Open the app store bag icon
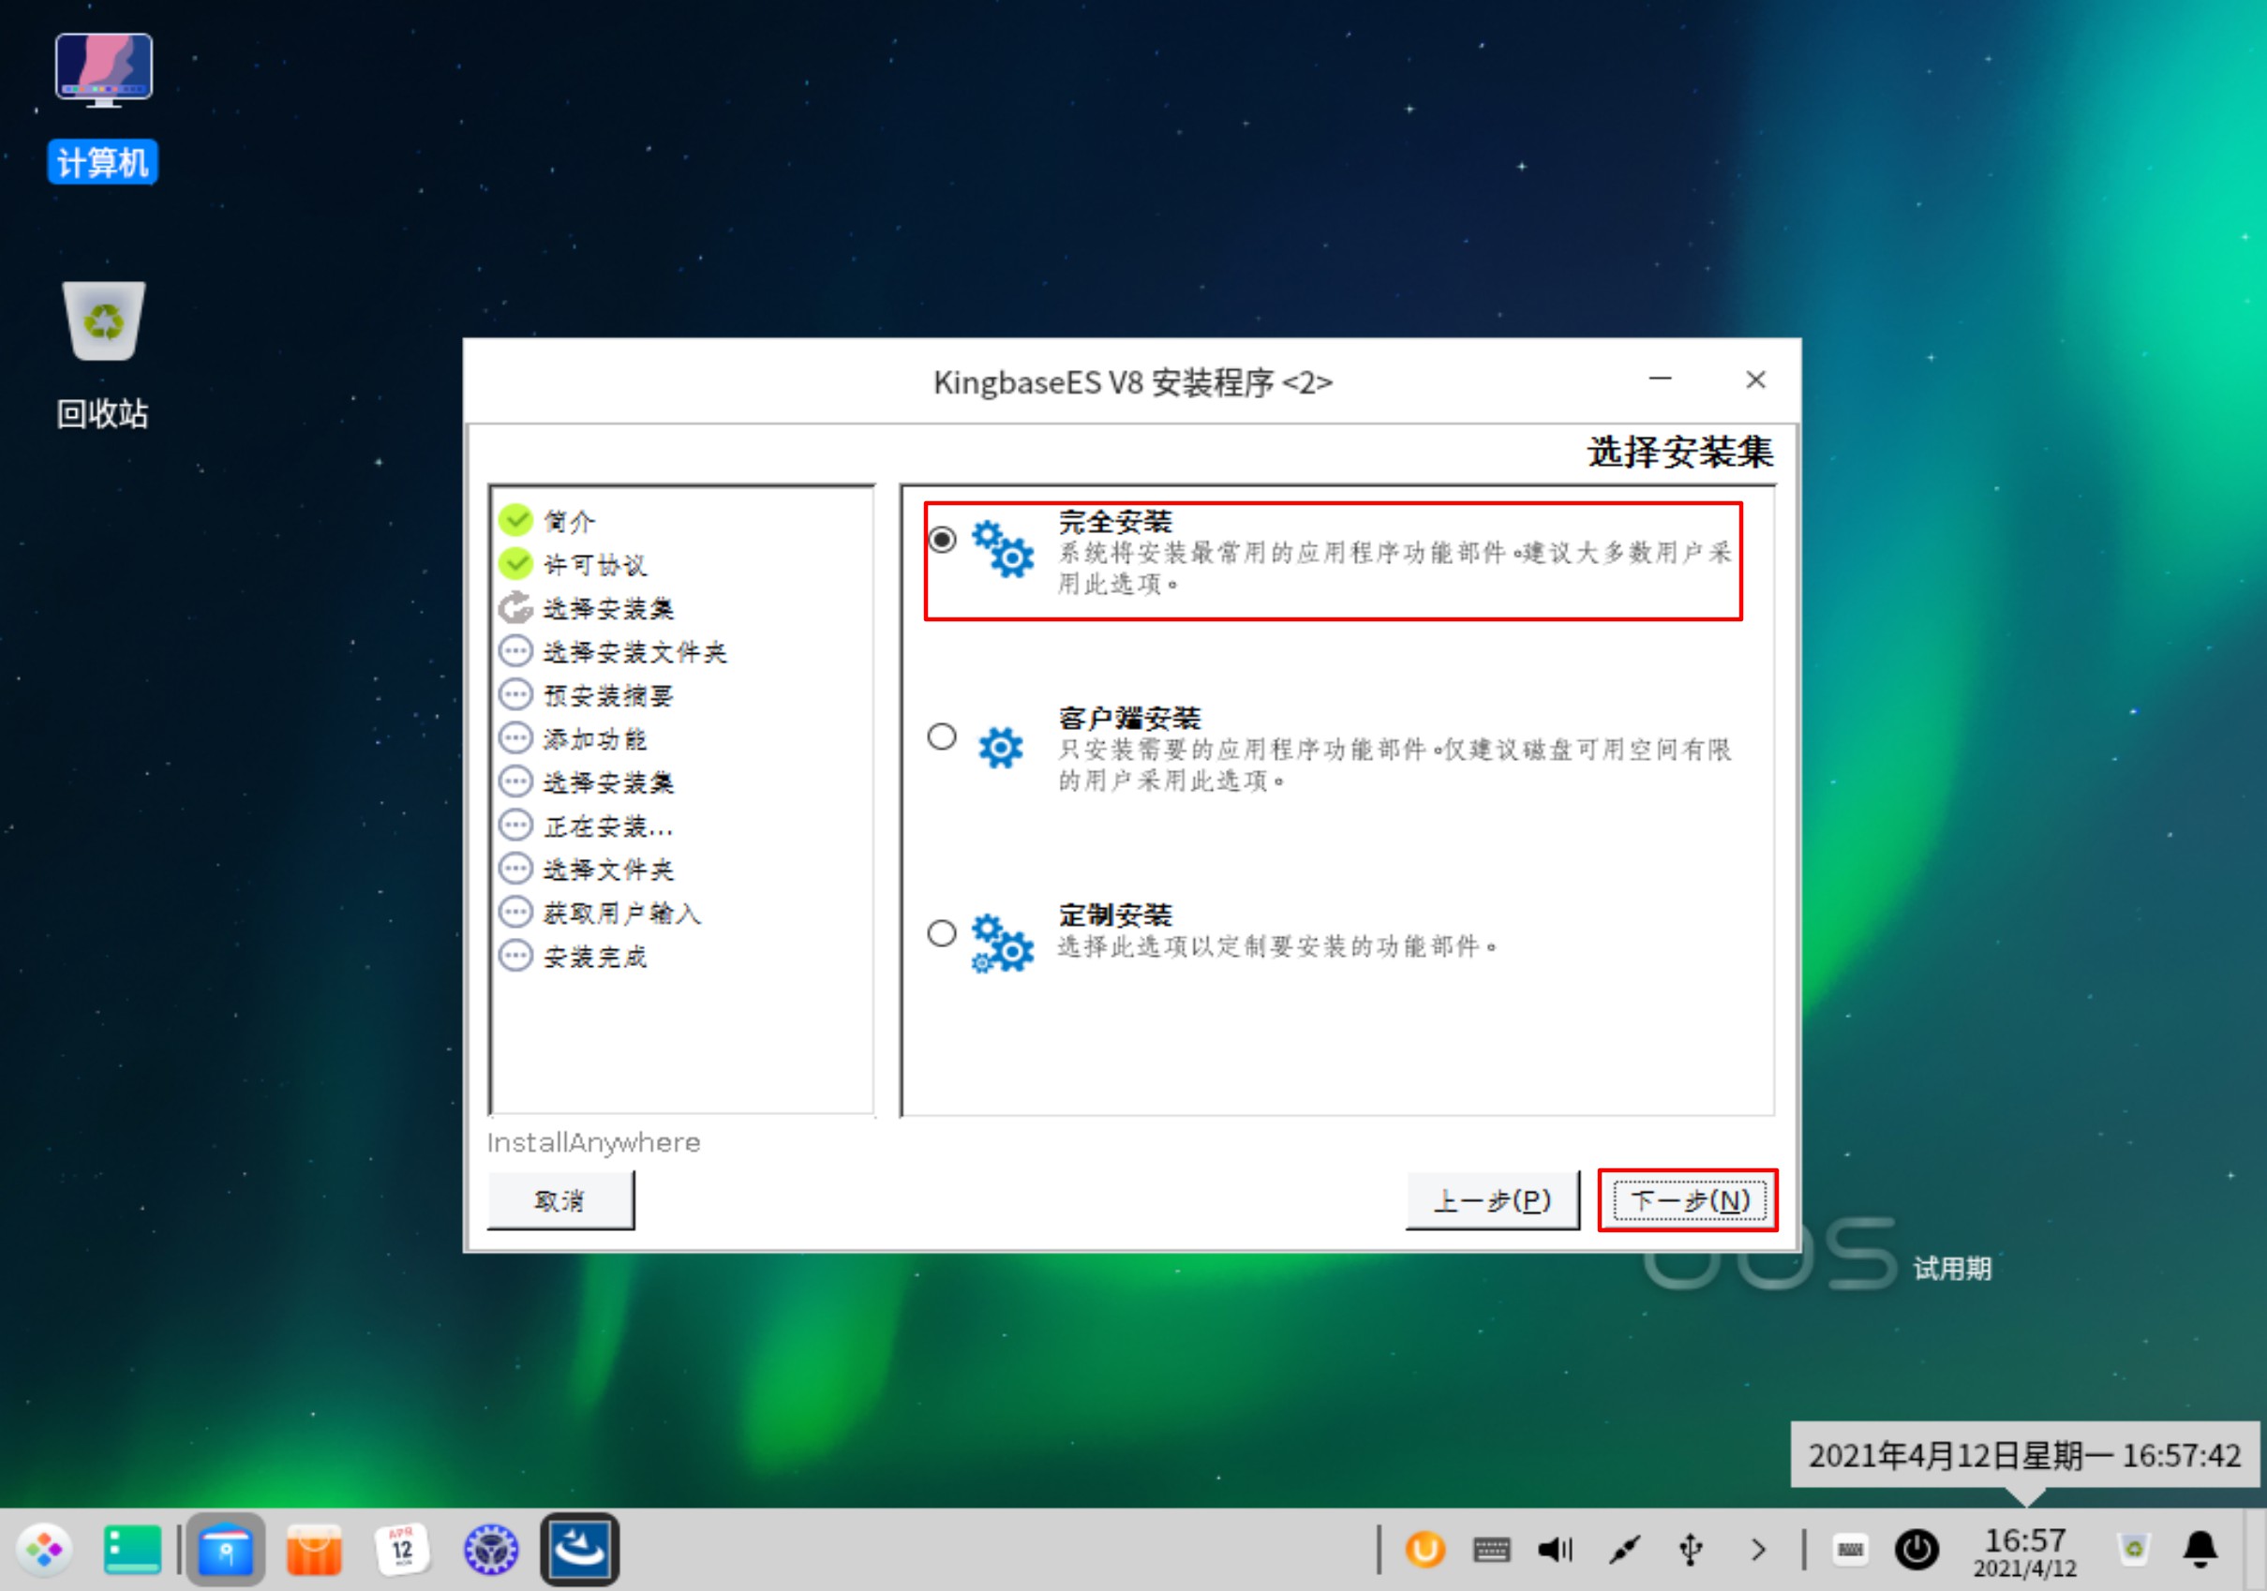This screenshot has height=1591, width=2267. tap(314, 1550)
